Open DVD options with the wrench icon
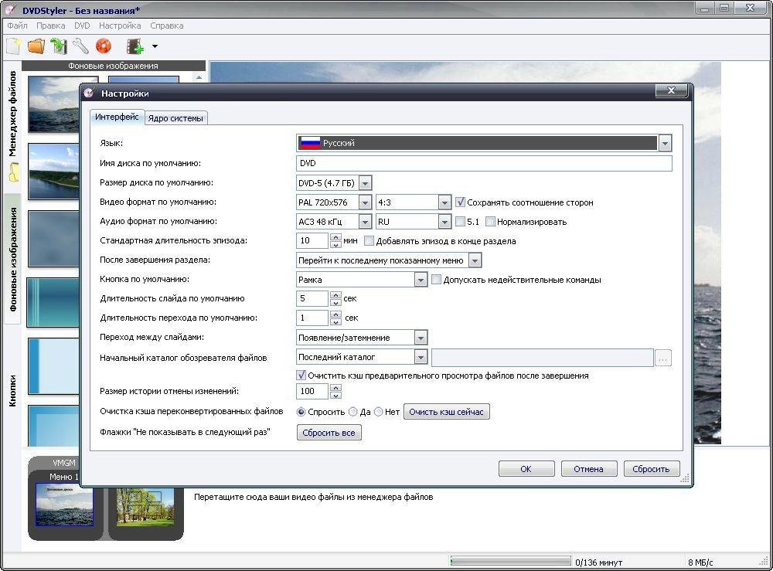The width and height of the screenshot is (773, 571). click(81, 46)
